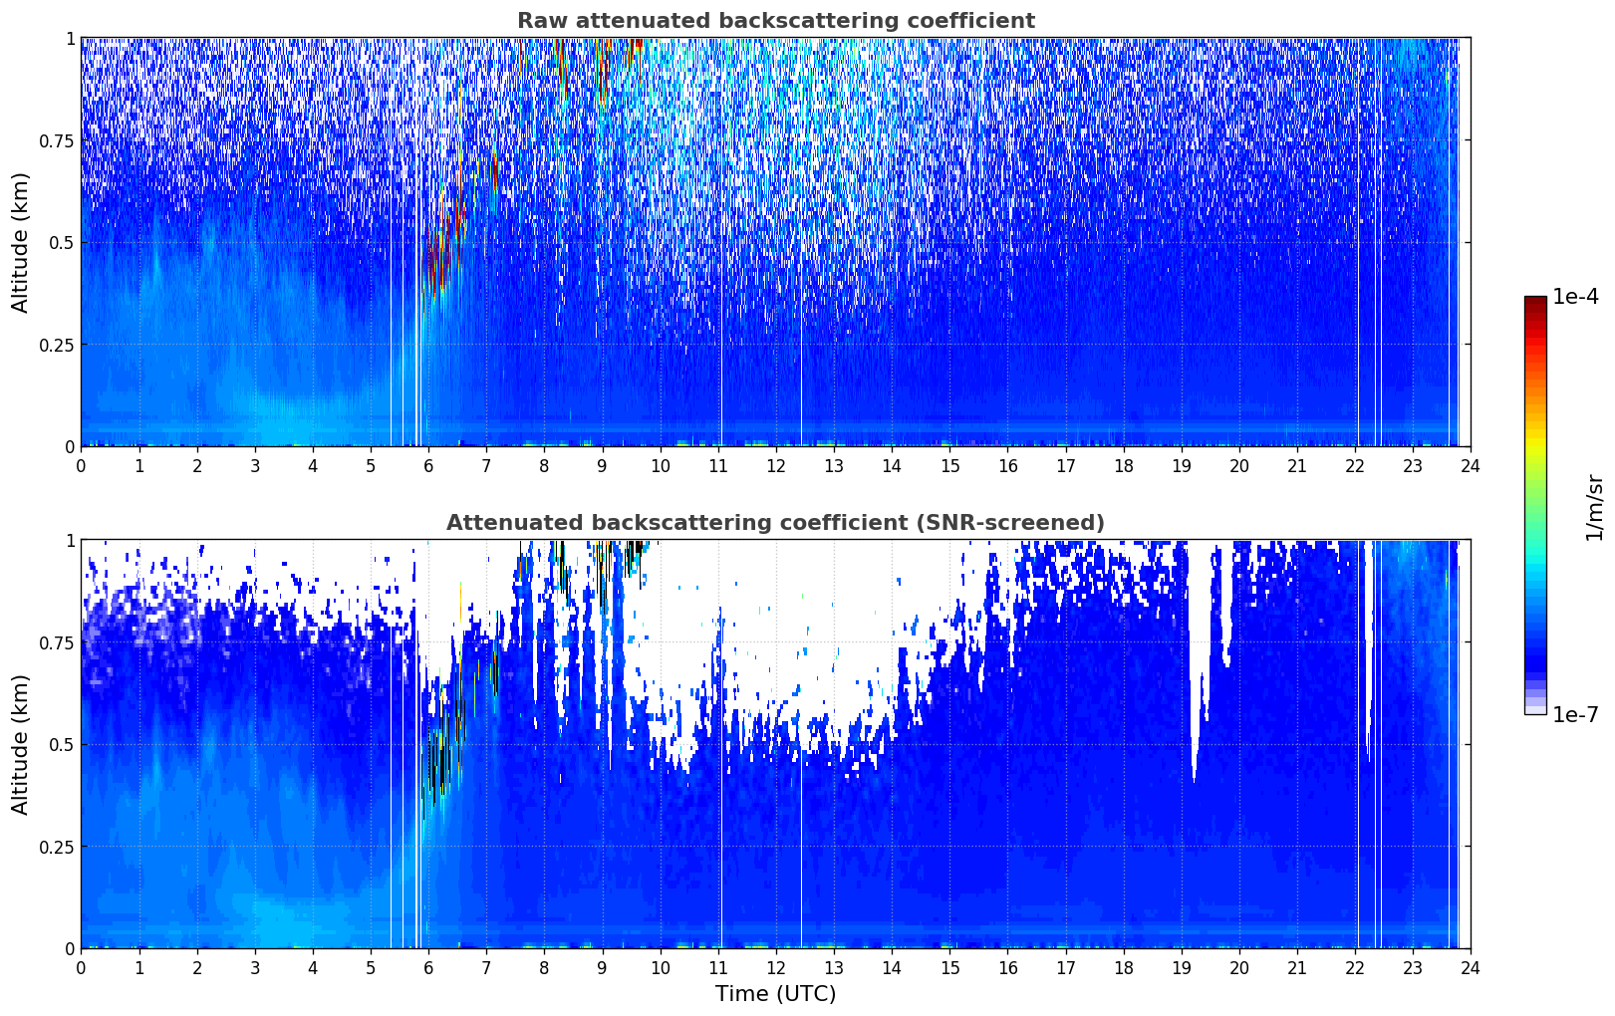Click hour tick '6' under the raw plot
This screenshot has height=1016, width=1615.
428,466
